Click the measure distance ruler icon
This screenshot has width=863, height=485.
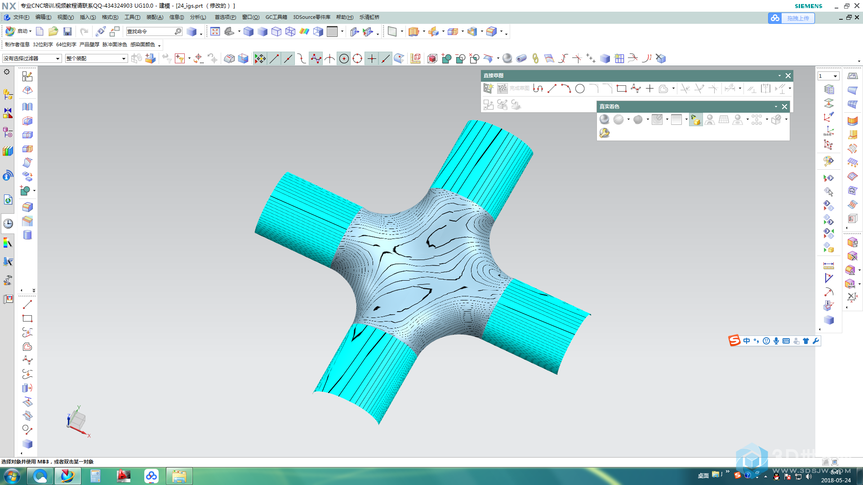[x=828, y=265]
